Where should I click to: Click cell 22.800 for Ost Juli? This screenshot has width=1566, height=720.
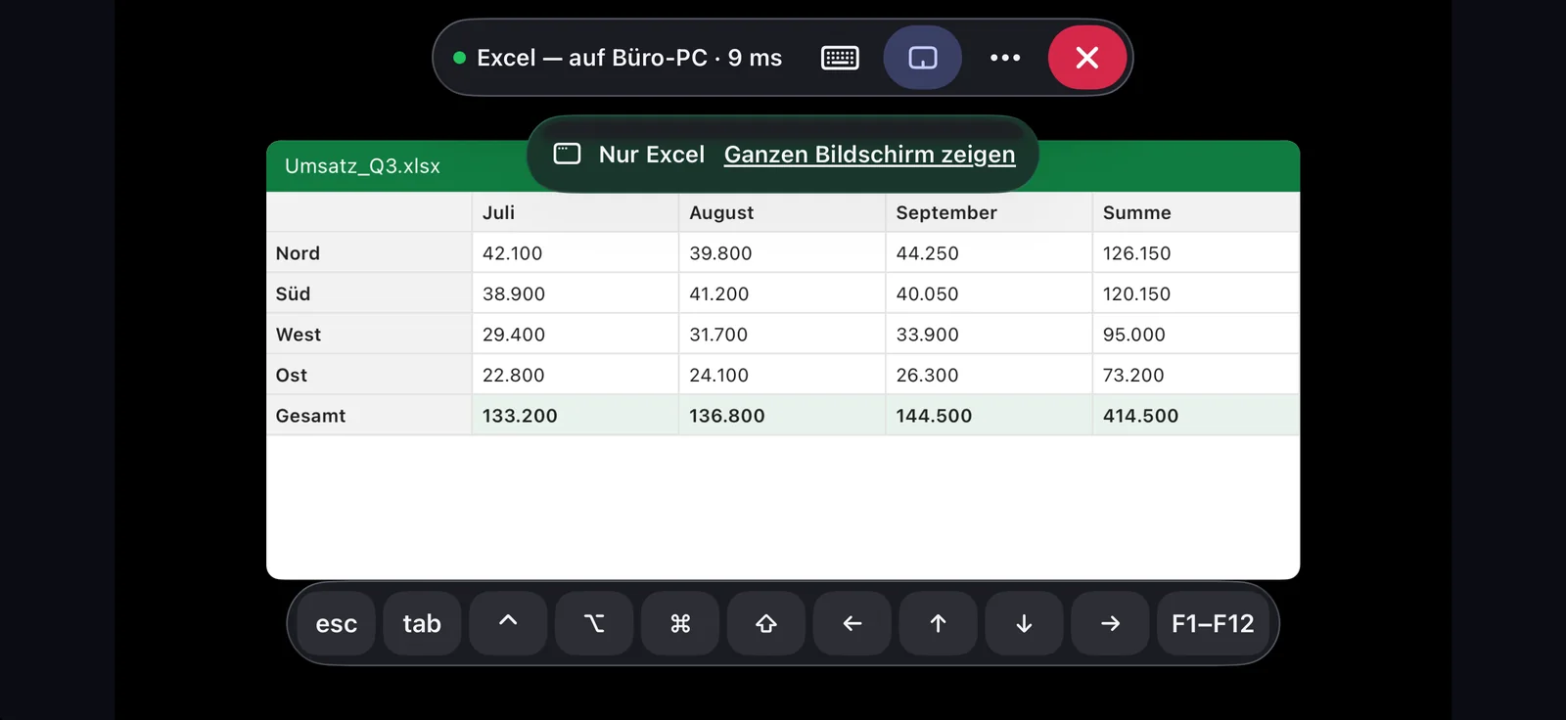click(576, 375)
